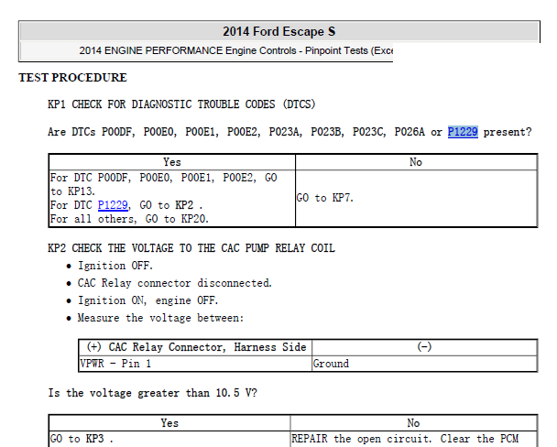
Task: Click the 'Ignition OFF.' bullet
Action: pyautogui.click(x=115, y=266)
